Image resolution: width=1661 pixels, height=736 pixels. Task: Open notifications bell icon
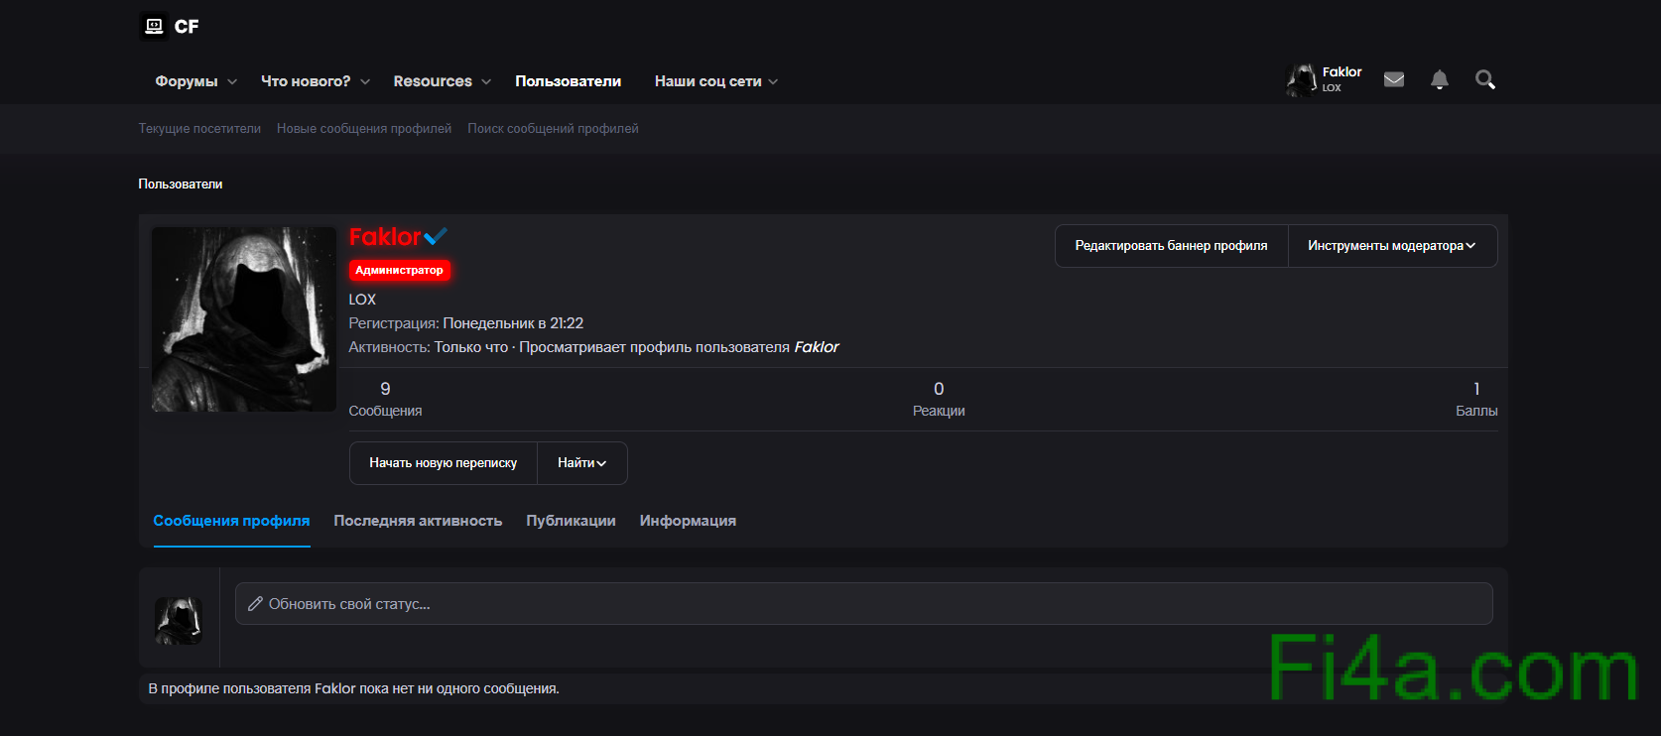[1440, 79]
